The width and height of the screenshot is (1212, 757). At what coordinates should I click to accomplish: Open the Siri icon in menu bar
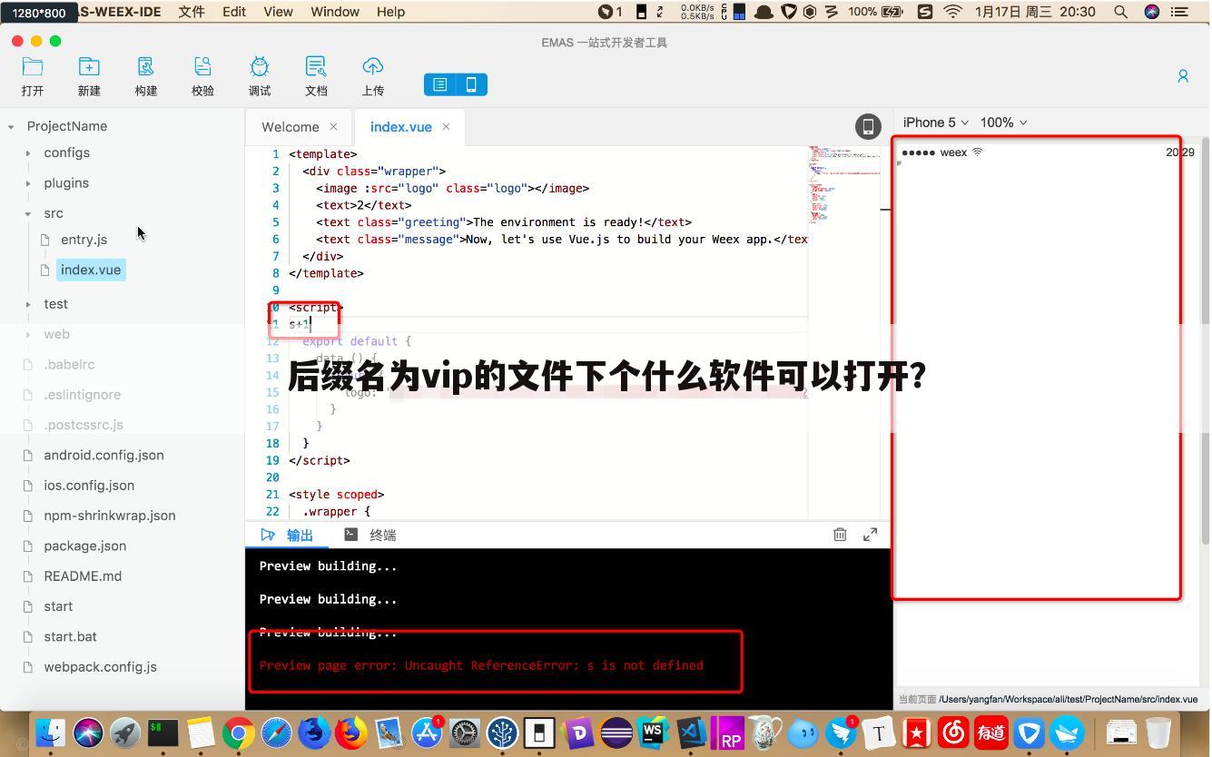1151,12
